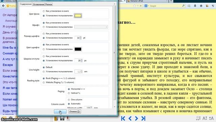This screenshot has width=216, height=122.
Task: Click the font size value field showing 14
Action: (77, 38)
